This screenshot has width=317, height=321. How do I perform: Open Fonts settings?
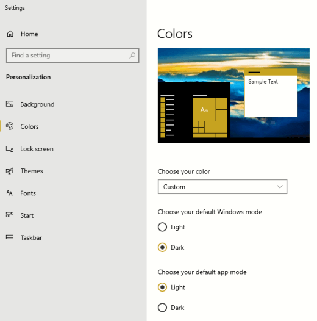point(28,193)
